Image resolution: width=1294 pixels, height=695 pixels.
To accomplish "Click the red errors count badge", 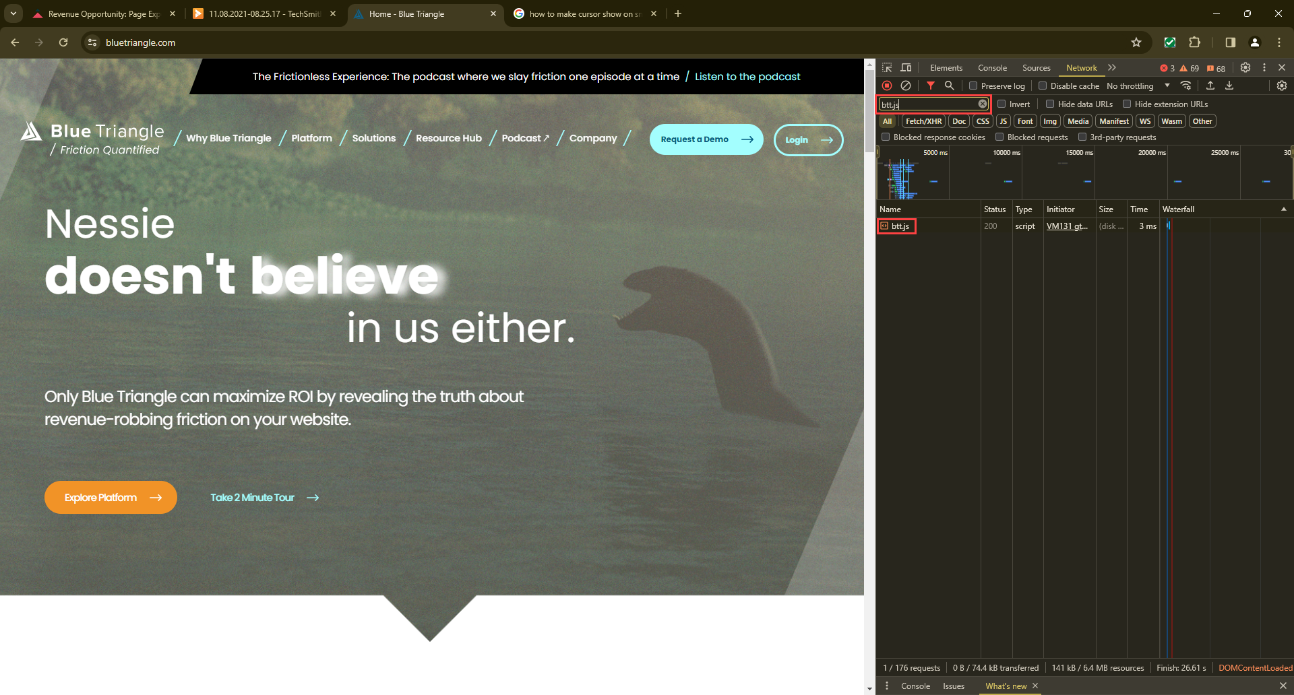I will pos(1167,68).
